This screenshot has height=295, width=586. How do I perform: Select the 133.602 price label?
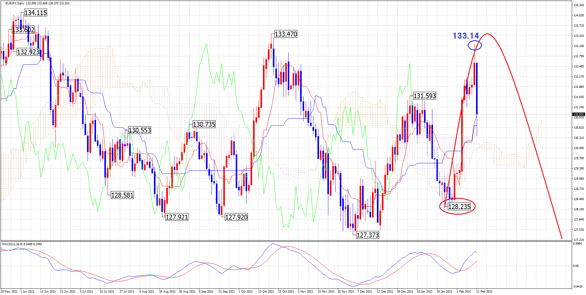tap(23, 30)
